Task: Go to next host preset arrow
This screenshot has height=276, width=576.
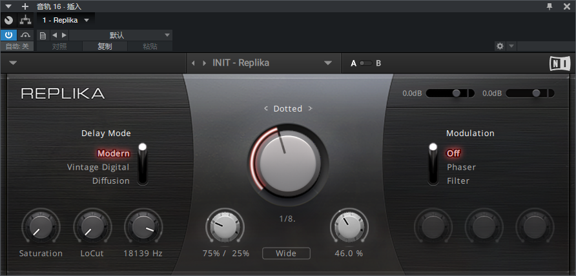Action: [x=65, y=35]
